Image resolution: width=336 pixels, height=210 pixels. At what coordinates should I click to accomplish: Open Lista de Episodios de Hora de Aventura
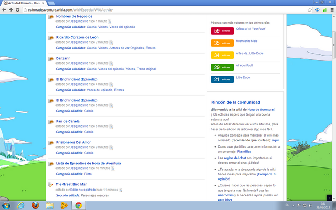click(88, 163)
